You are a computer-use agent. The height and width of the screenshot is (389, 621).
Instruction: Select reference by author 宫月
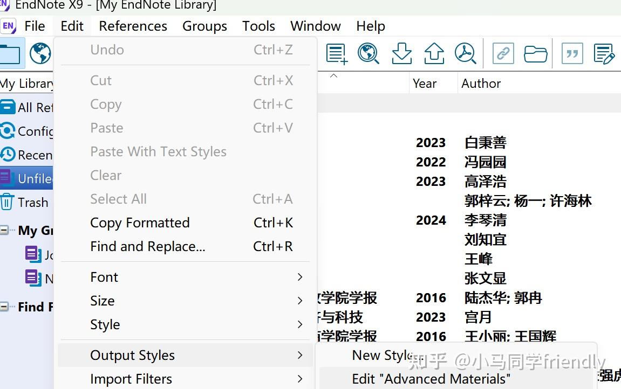click(478, 317)
